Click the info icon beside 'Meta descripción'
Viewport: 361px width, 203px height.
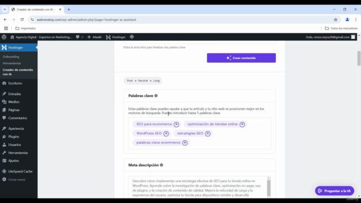(x=161, y=165)
